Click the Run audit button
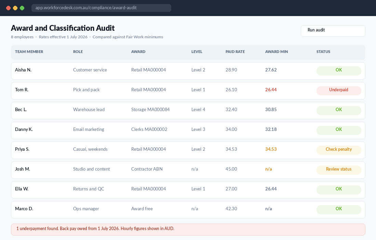Image resolution: width=376 pixels, height=240 pixels. pos(333,31)
